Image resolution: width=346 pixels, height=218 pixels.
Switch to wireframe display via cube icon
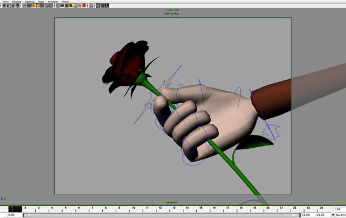pos(58,6)
